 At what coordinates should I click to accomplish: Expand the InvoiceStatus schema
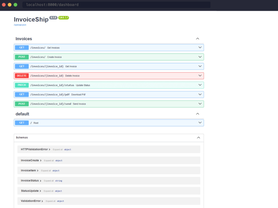tap(31, 181)
